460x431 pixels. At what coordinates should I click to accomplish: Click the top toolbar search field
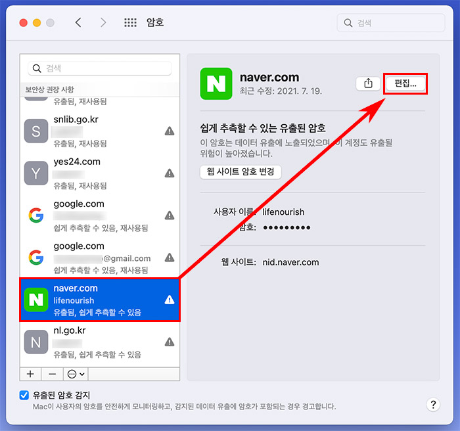391,23
